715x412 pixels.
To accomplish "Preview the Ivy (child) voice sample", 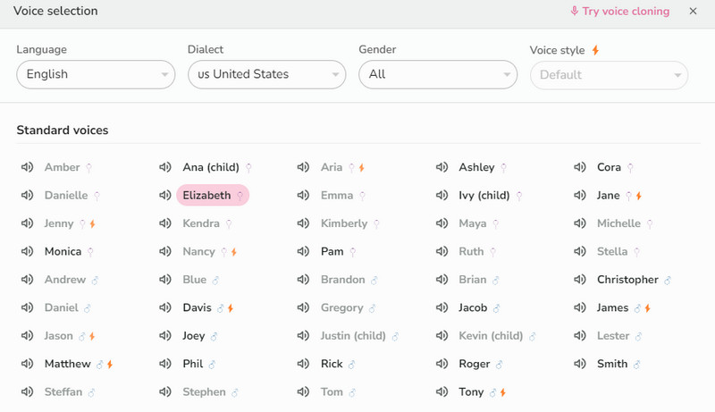I will (x=442, y=195).
